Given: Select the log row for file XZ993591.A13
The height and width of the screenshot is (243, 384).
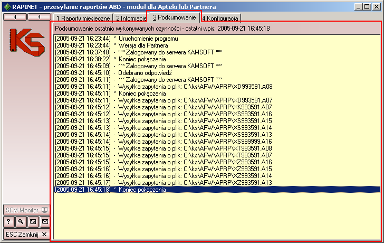Looking at the screenshot, I should pyautogui.click(x=217, y=183).
